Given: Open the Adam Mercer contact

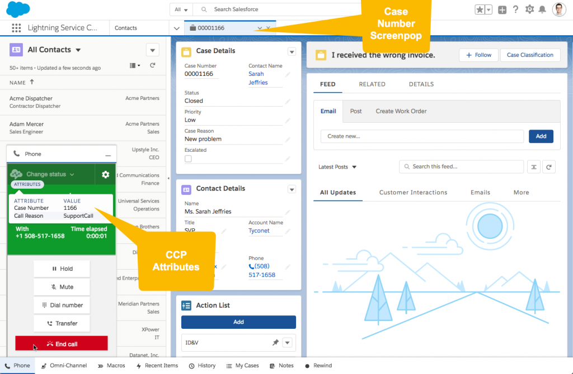Looking at the screenshot, I should pyautogui.click(x=26, y=124).
